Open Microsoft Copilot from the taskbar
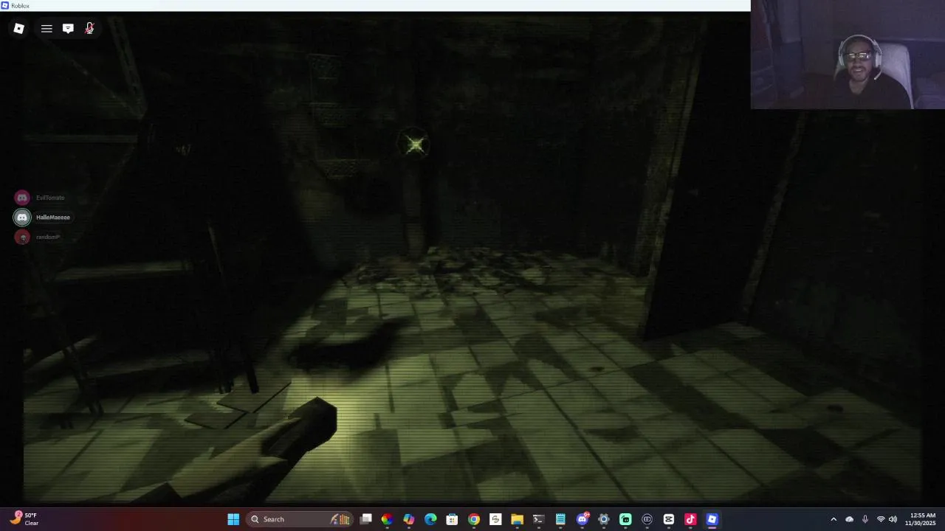Viewport: 945px width, 531px height. pyautogui.click(x=408, y=519)
